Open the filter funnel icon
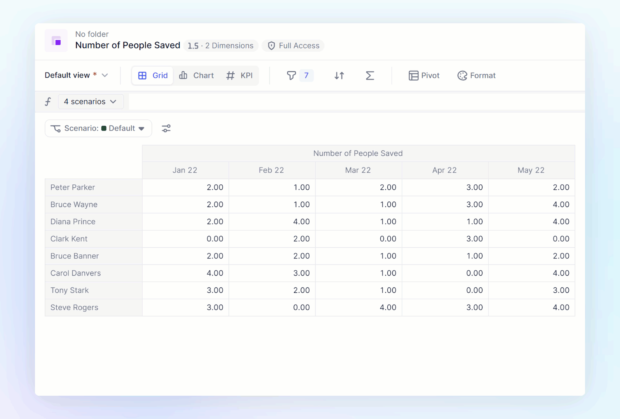 click(291, 75)
